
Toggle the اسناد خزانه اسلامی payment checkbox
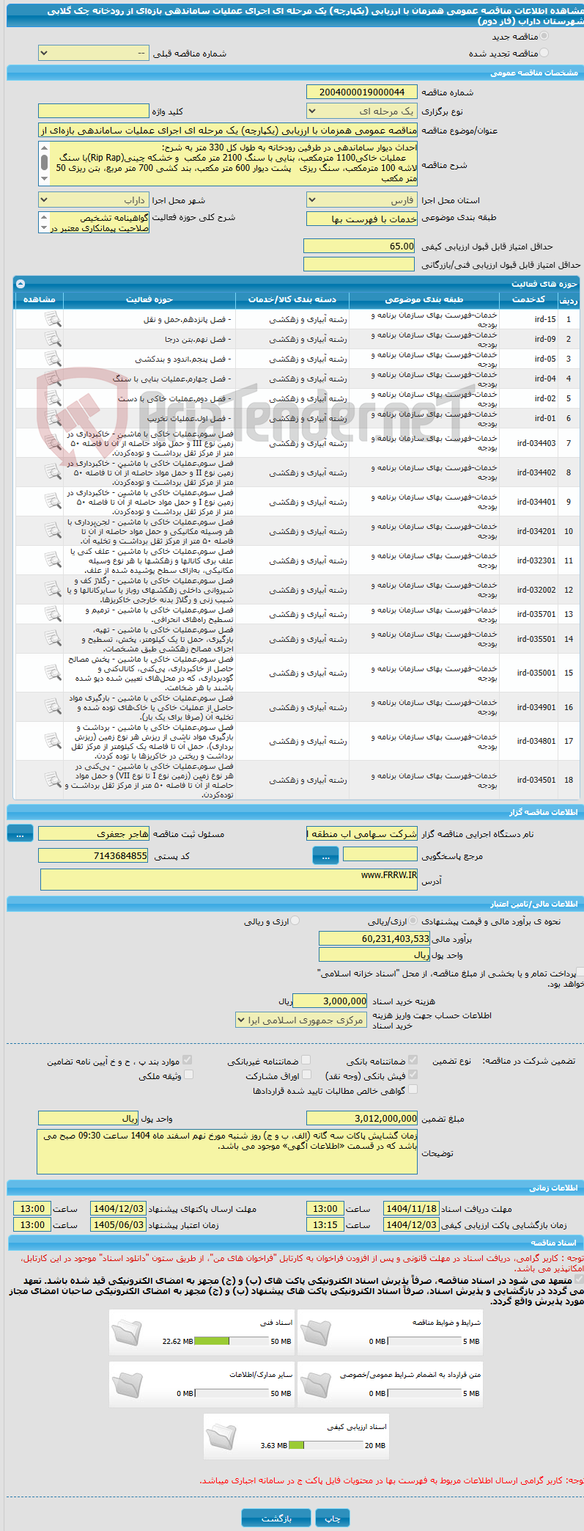click(x=580, y=973)
